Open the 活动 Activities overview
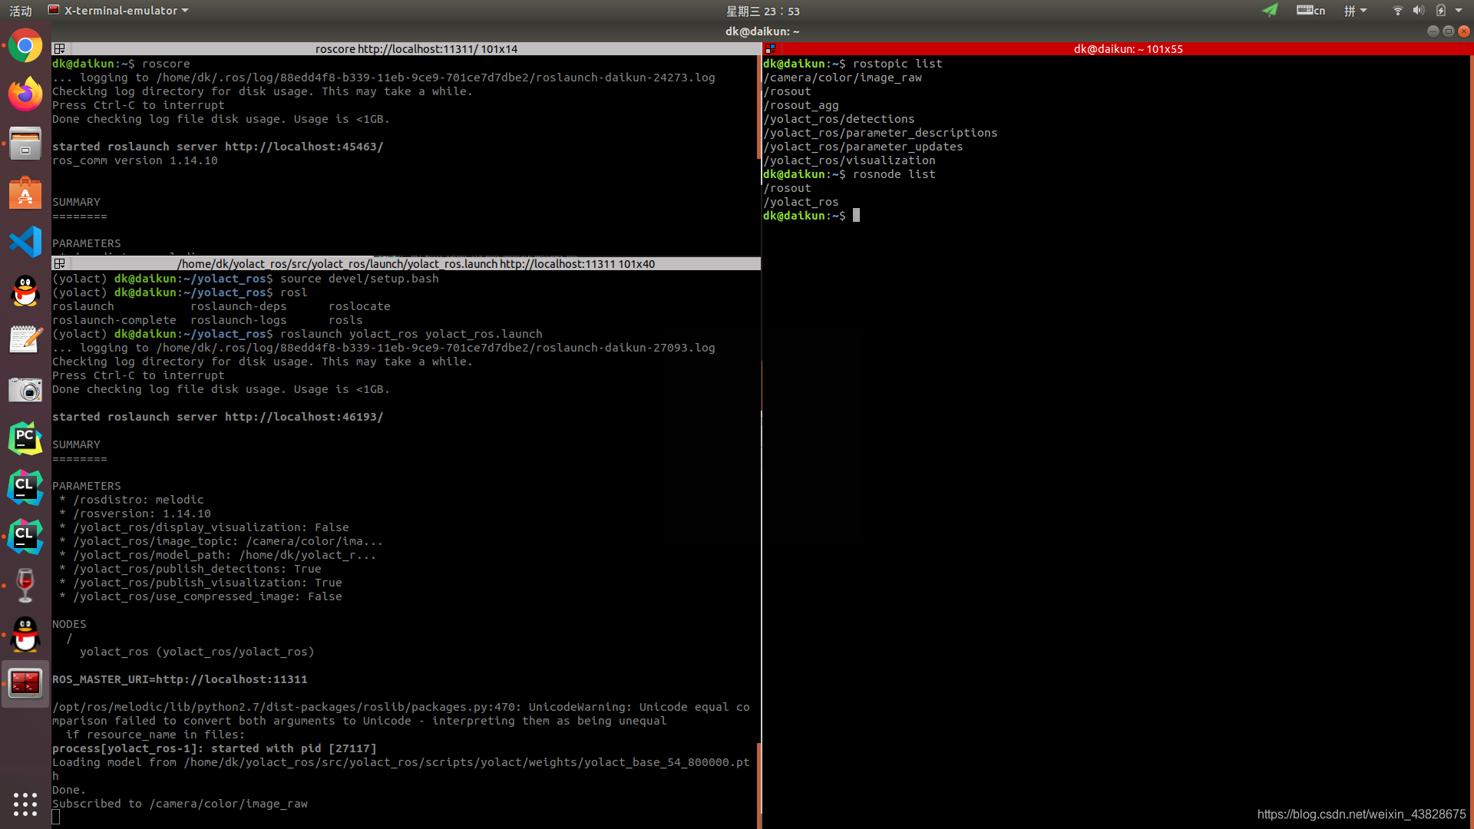 click(x=21, y=11)
